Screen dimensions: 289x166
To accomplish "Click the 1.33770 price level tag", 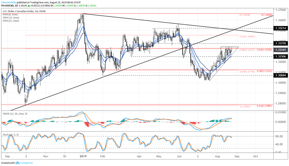I will click(280, 43).
